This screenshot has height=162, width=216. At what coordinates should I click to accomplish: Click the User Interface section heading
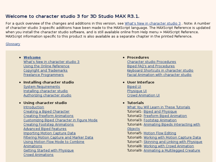pos(141,82)
